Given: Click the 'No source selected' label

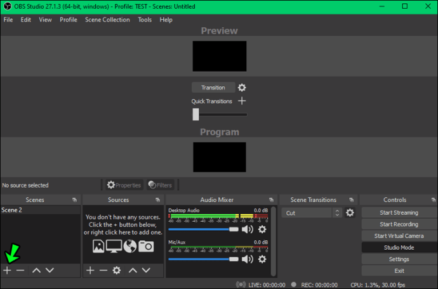Looking at the screenshot, I should point(25,185).
